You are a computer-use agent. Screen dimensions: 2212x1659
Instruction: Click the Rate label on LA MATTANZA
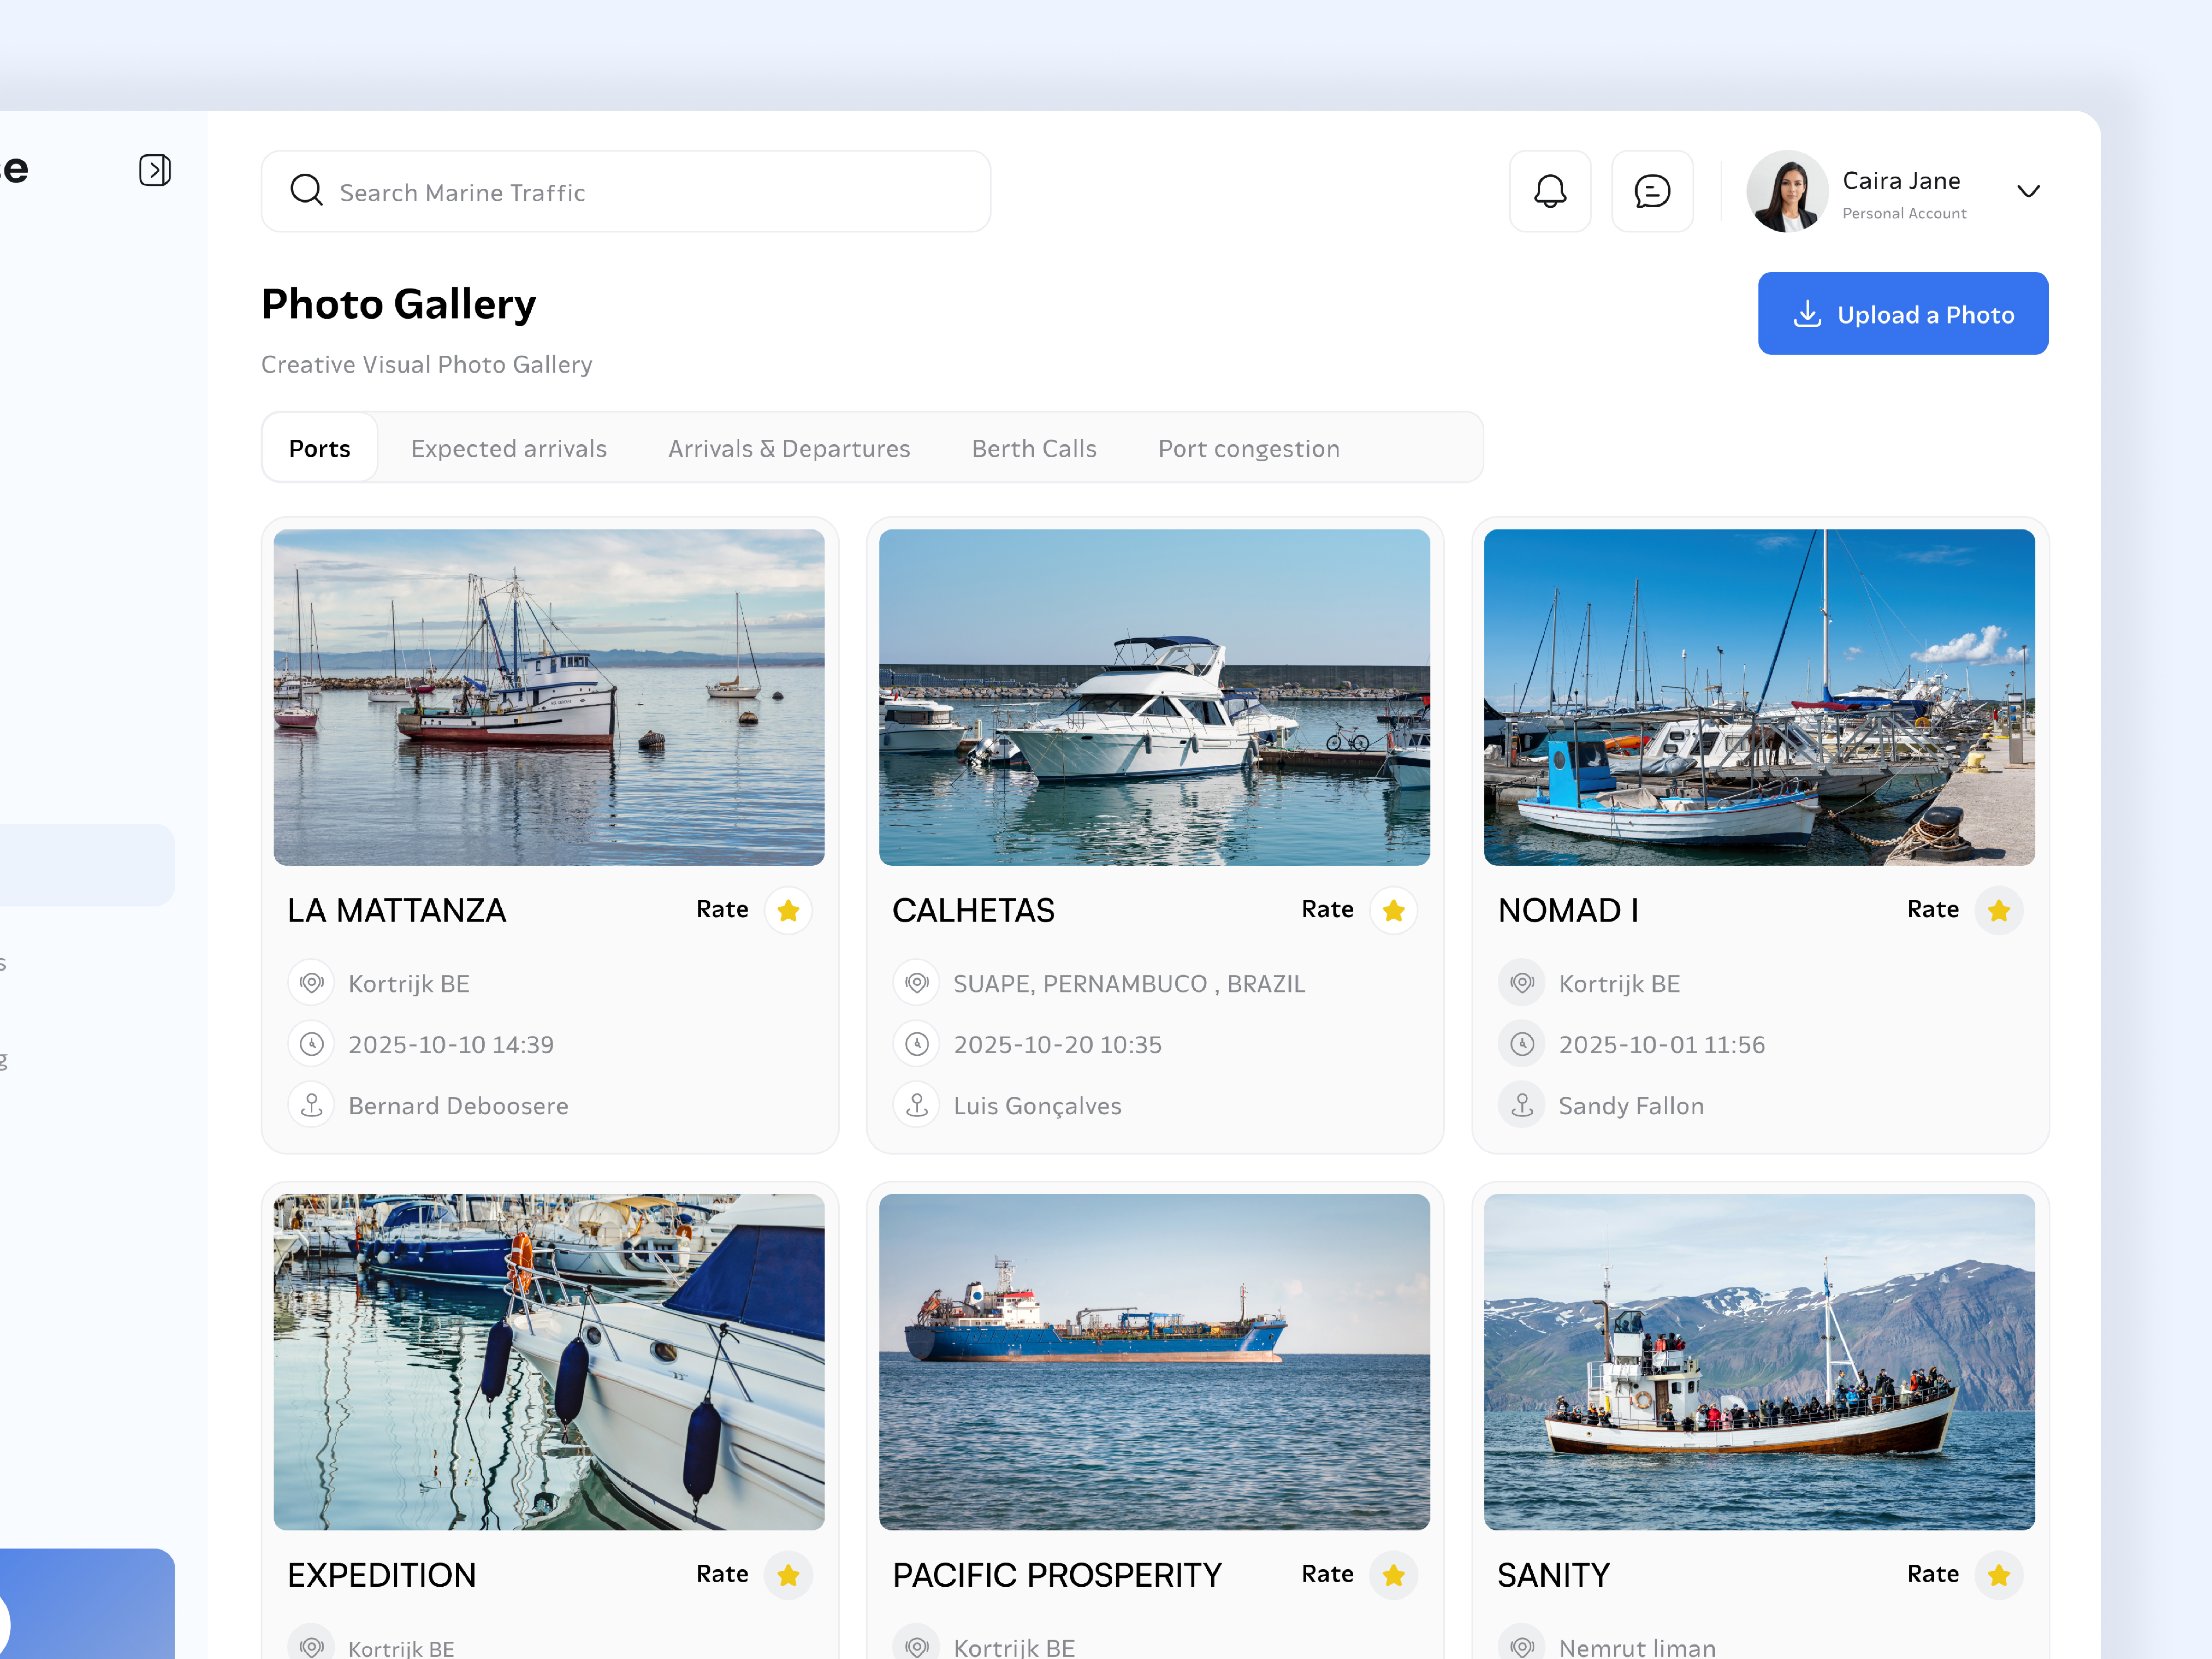pos(722,909)
